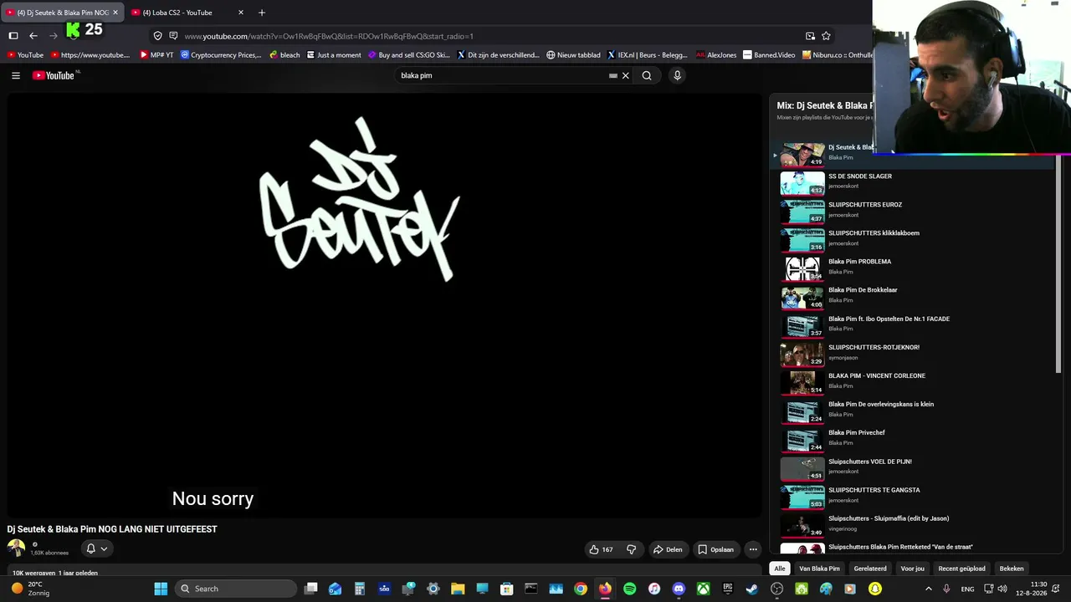Open the Nieuw tabblad bookmark
The height and width of the screenshot is (602, 1071).
point(573,55)
